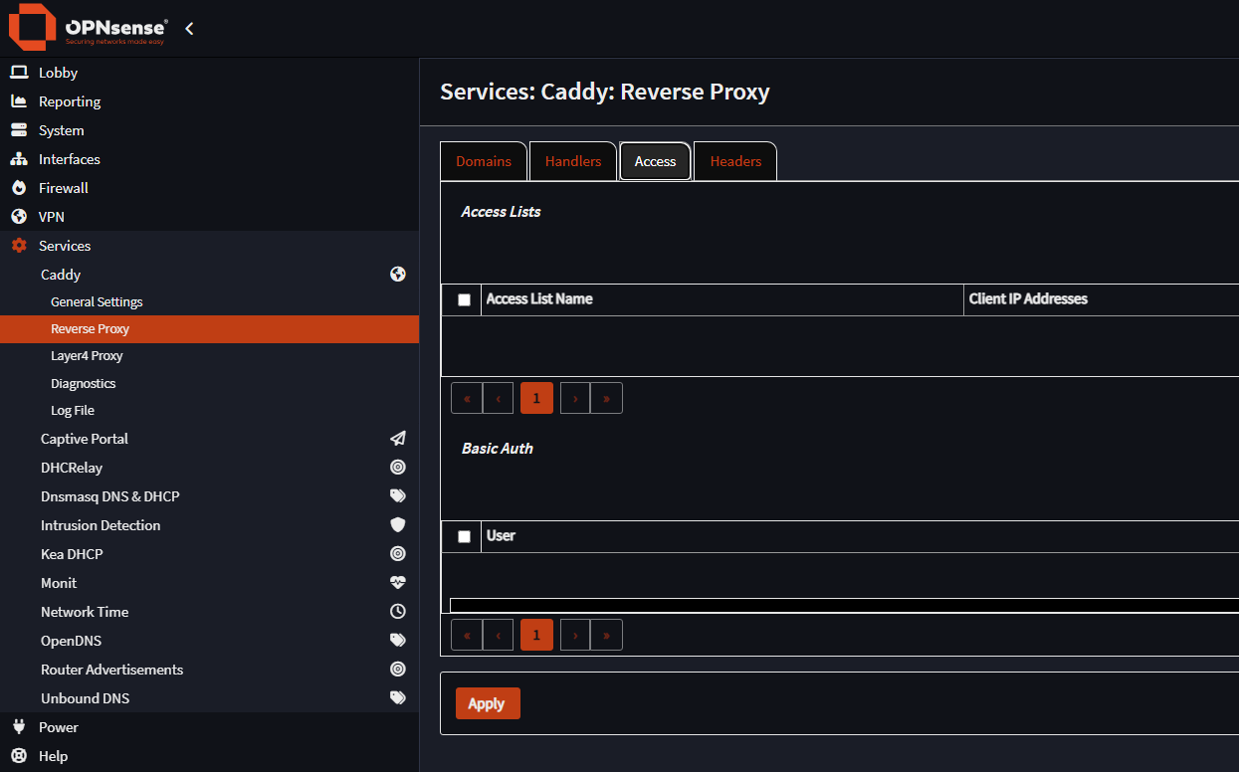This screenshot has width=1239, height=772.
Task: Go to last page of Basic Auth
Action: click(606, 635)
